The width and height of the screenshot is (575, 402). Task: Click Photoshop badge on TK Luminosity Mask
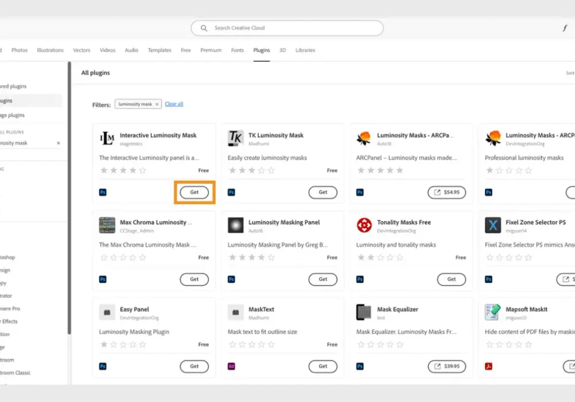pyautogui.click(x=231, y=192)
